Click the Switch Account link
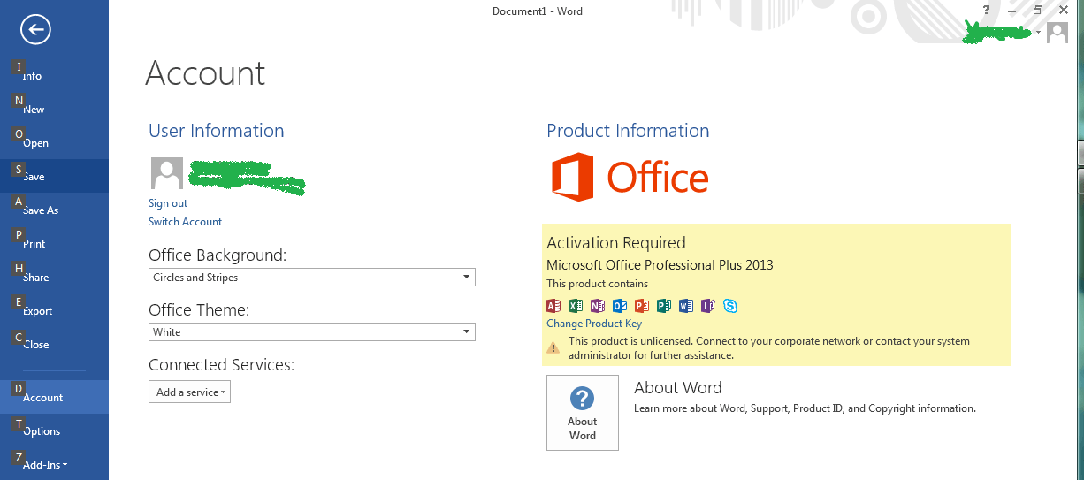 [185, 222]
